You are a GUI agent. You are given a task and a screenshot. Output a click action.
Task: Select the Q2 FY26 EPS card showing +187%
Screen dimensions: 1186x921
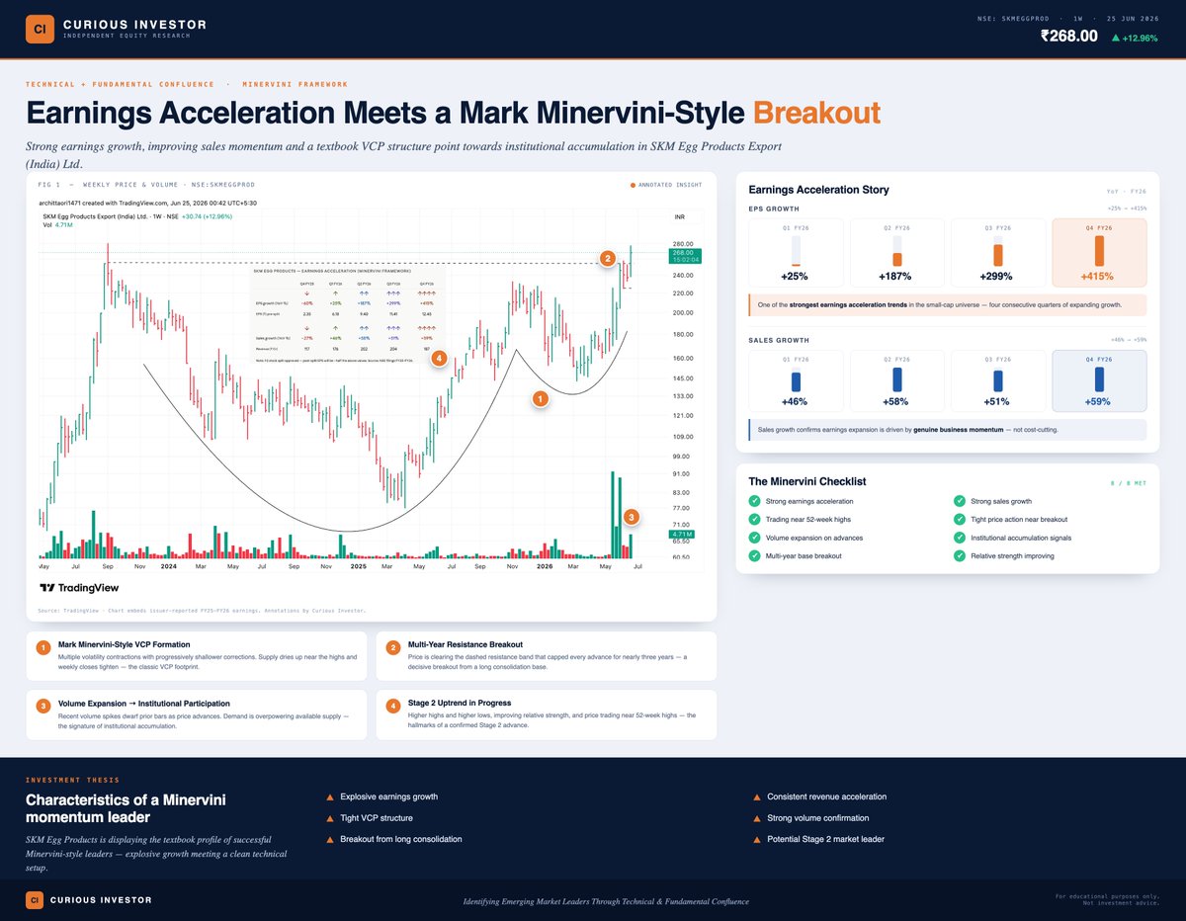point(897,253)
